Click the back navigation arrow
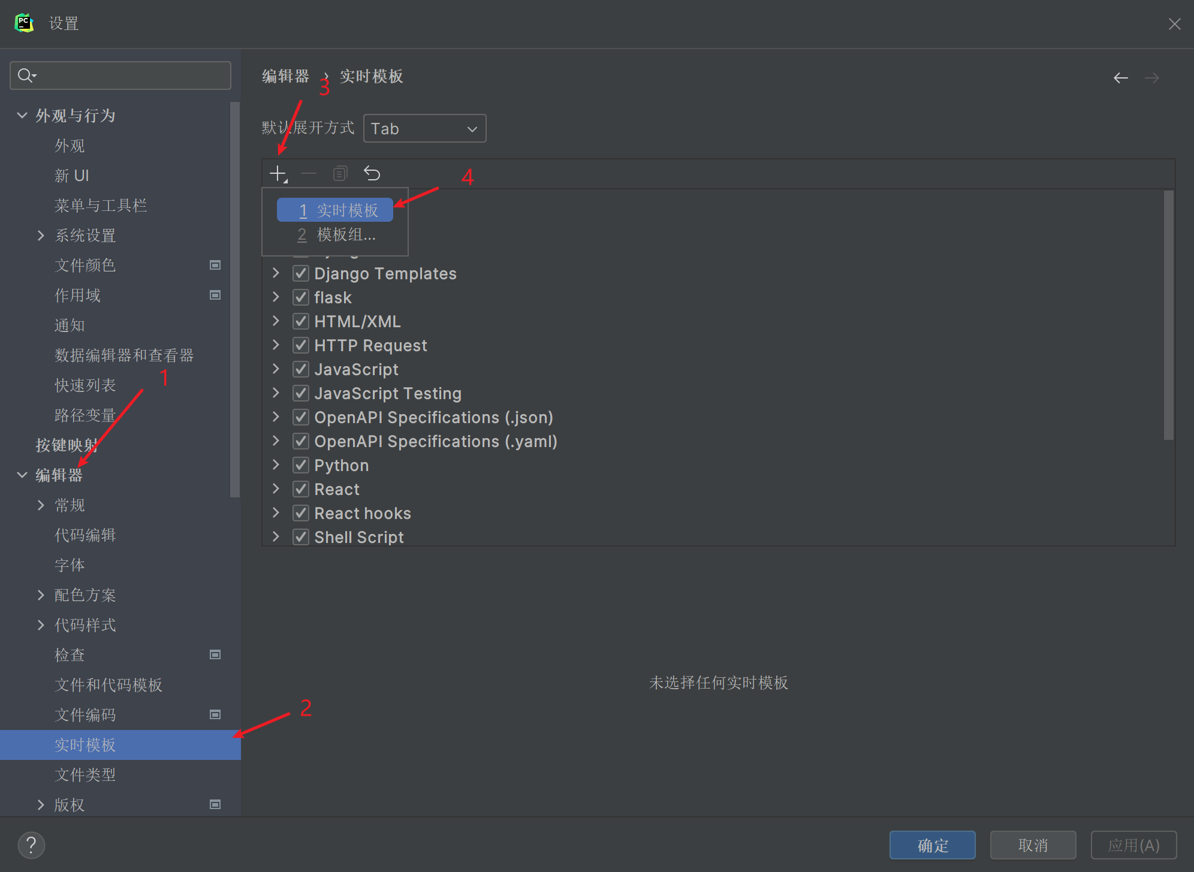 [x=1121, y=78]
